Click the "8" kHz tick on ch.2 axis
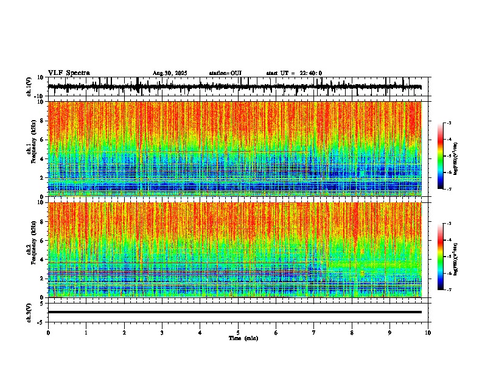Image resolution: width=482 pixels, height=373 pixels. tap(43, 222)
